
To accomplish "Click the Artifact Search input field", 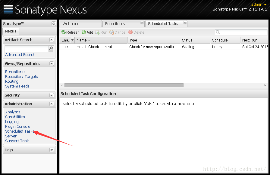I will click(x=27, y=48).
